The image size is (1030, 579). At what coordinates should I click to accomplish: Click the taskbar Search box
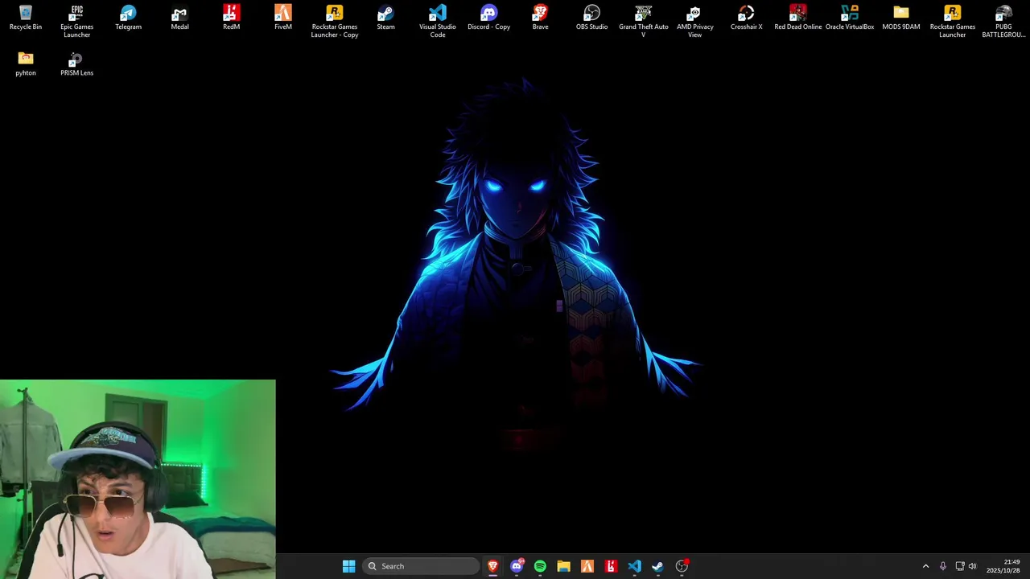pyautogui.click(x=421, y=566)
